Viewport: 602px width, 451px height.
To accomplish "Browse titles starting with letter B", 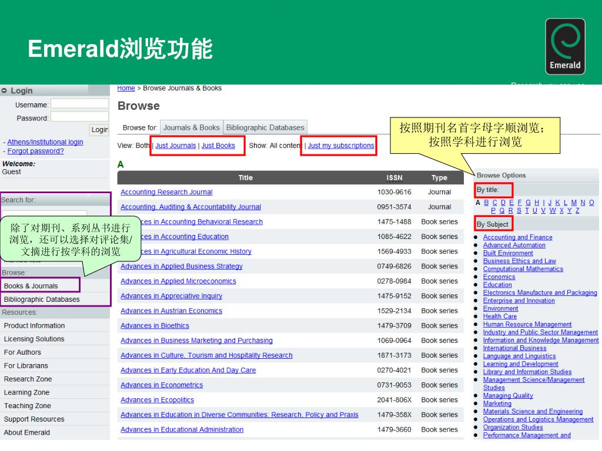I will pos(486,203).
